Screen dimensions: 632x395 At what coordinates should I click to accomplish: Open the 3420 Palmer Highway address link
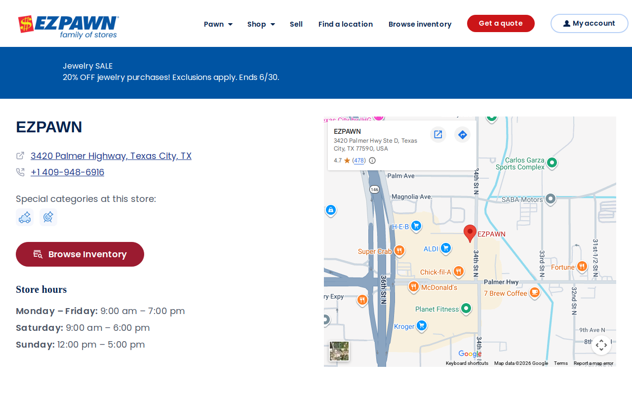pyautogui.click(x=111, y=156)
